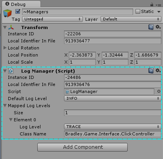Screen dimensions: 163x159
Task: Click the inspector lock icon
Action: coord(152,5)
